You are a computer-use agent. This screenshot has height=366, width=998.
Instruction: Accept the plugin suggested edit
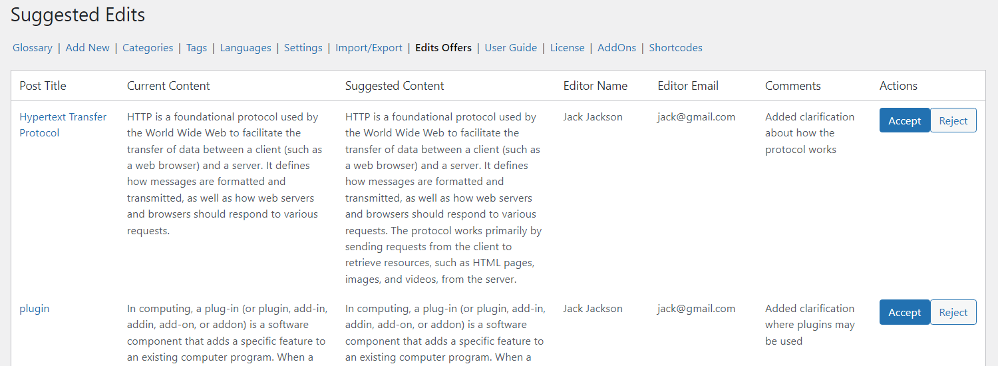click(904, 312)
